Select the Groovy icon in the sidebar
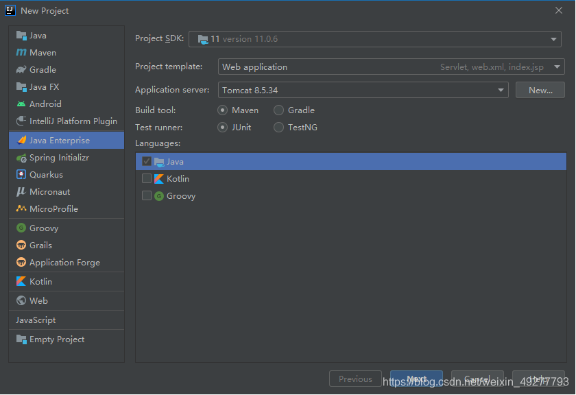Image resolution: width=576 pixels, height=395 pixels. point(21,228)
